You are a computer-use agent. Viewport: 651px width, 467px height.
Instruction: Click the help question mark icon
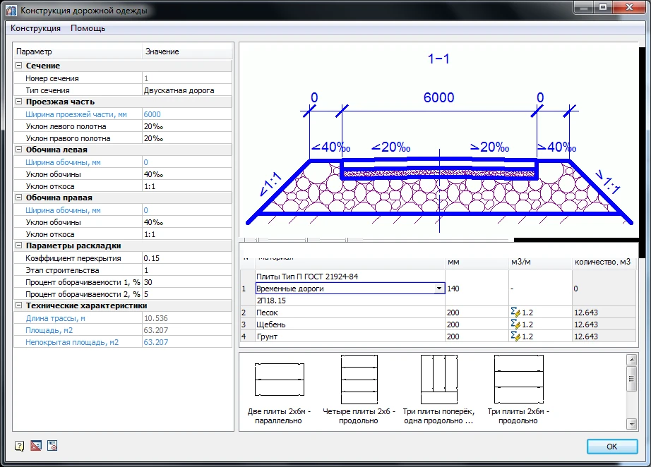pos(20,446)
